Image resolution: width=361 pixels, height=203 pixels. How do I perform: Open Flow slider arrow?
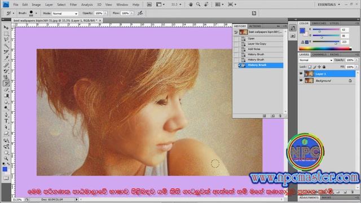pyautogui.click(x=132, y=14)
